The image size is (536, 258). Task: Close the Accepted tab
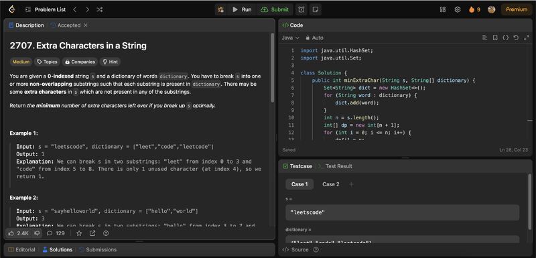86,25
